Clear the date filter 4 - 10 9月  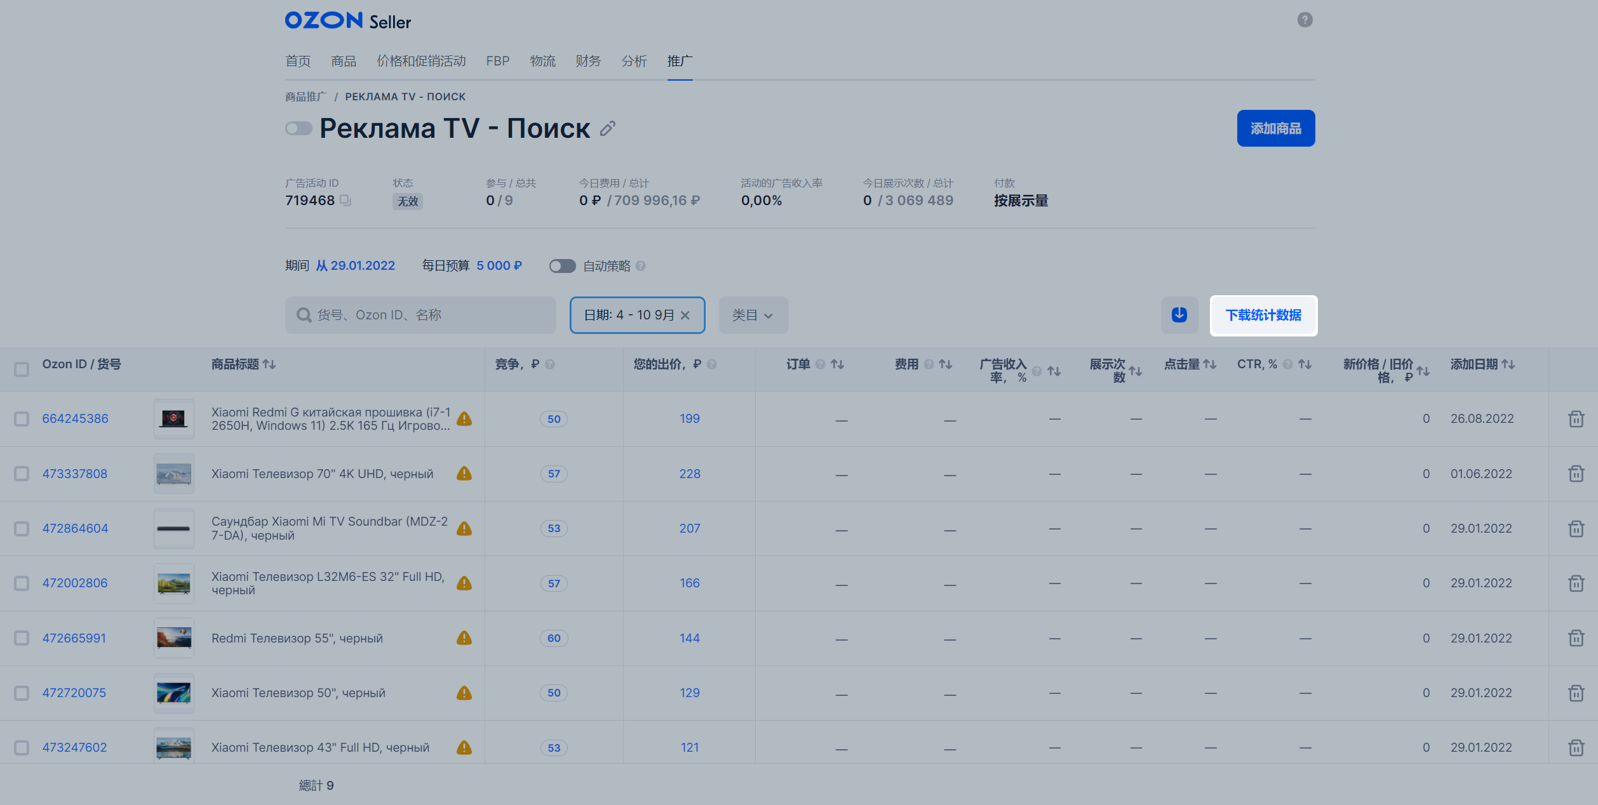point(685,316)
